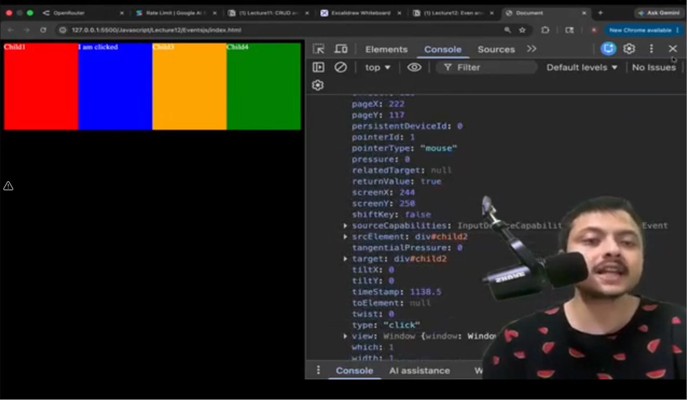Open the Default levels dropdown
This screenshot has height=400, width=687.
582,67
